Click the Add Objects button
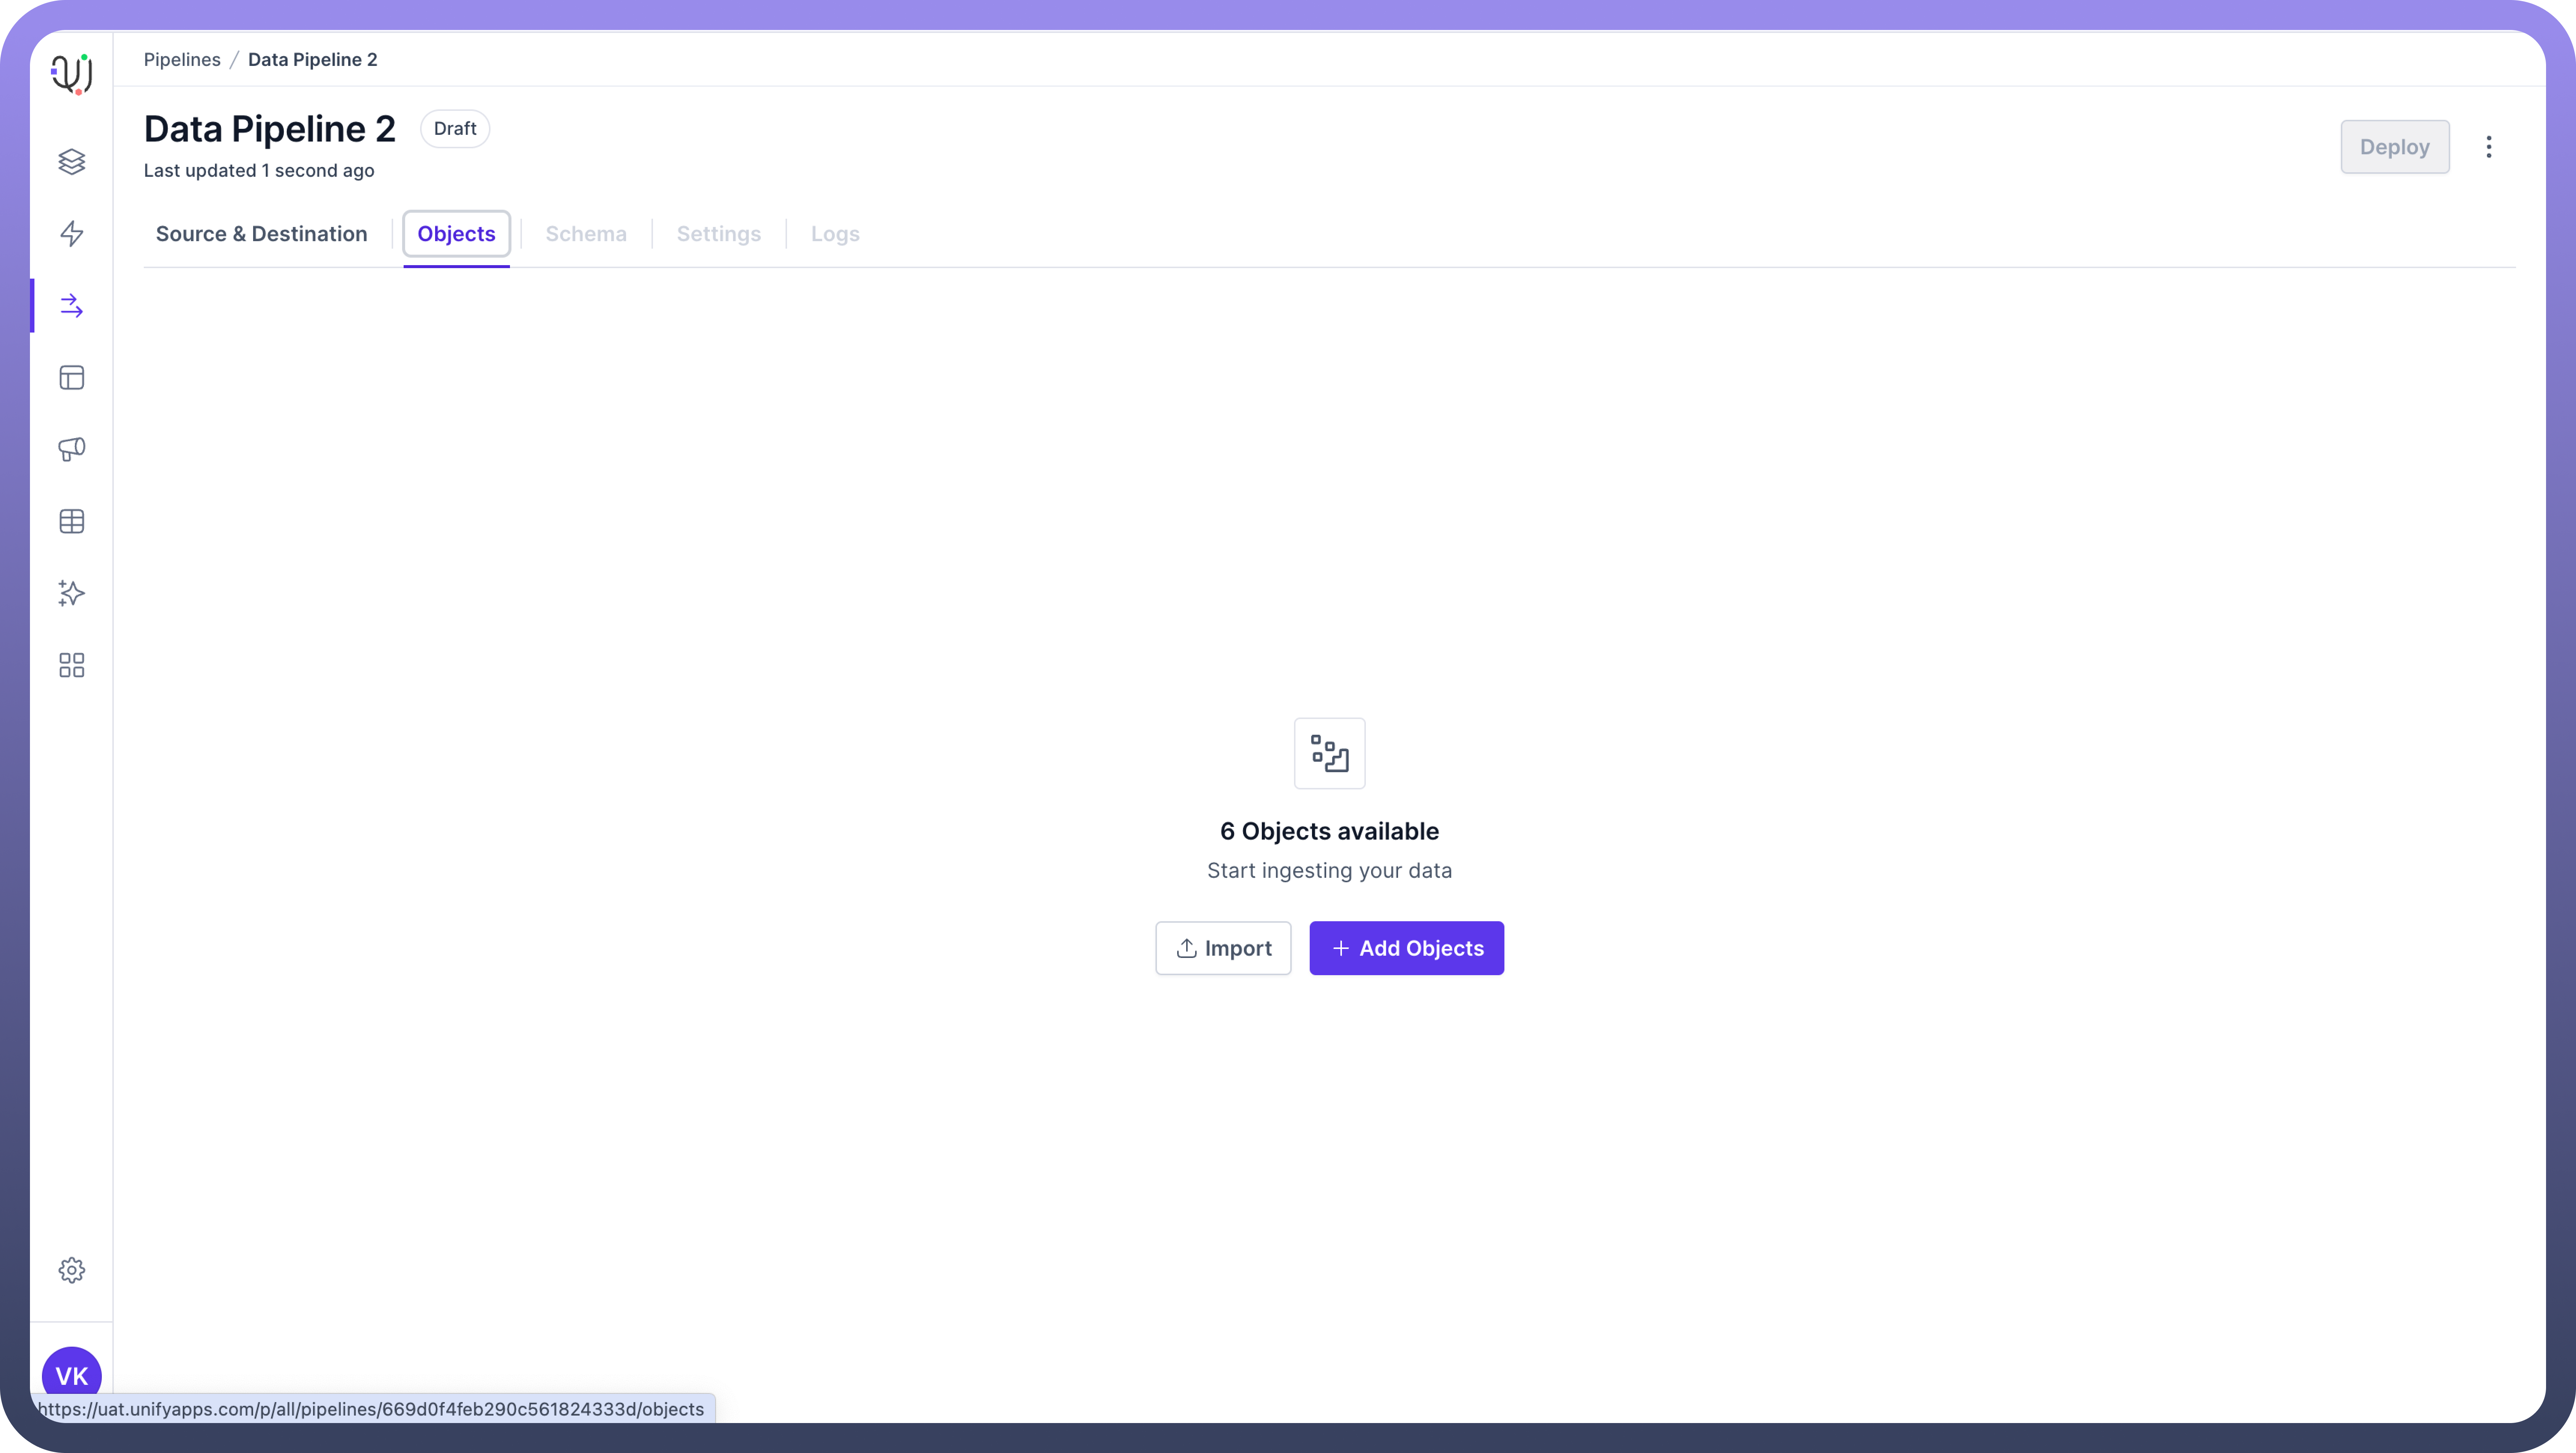Image resolution: width=2576 pixels, height=1453 pixels. click(1406, 948)
